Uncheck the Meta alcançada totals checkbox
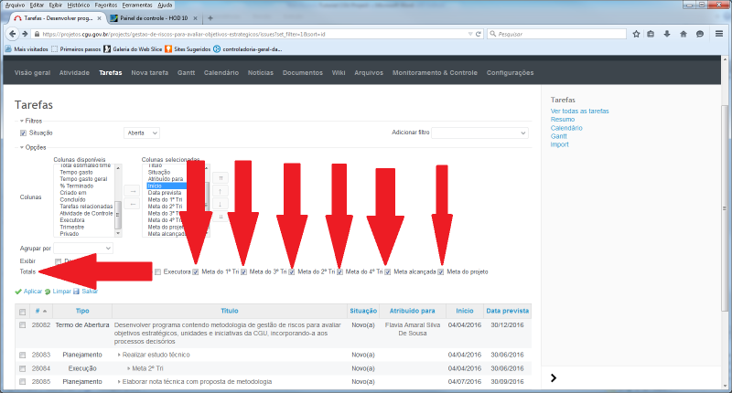Screen dimensions: 732x393 [388, 271]
